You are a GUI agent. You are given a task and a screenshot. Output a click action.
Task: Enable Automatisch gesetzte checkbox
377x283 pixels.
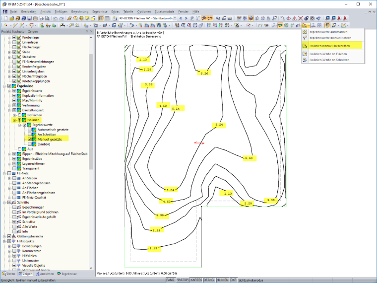(x=30, y=130)
